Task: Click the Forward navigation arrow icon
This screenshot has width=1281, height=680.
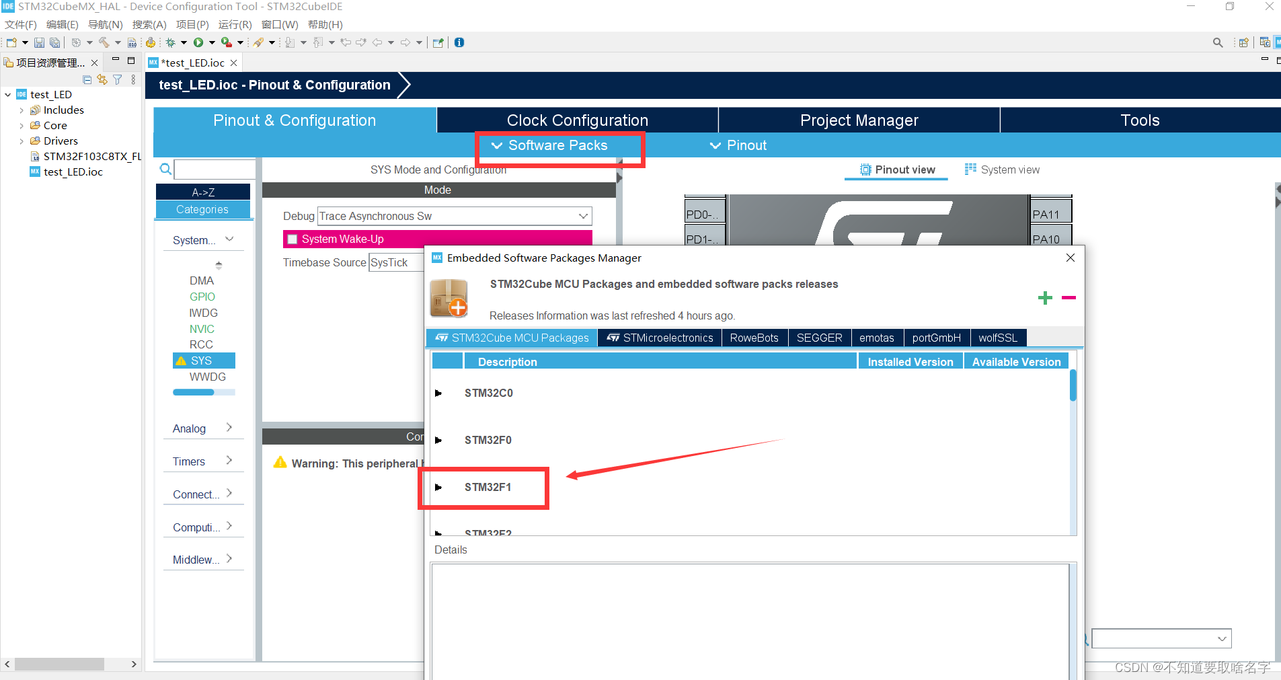Action: pos(405,42)
